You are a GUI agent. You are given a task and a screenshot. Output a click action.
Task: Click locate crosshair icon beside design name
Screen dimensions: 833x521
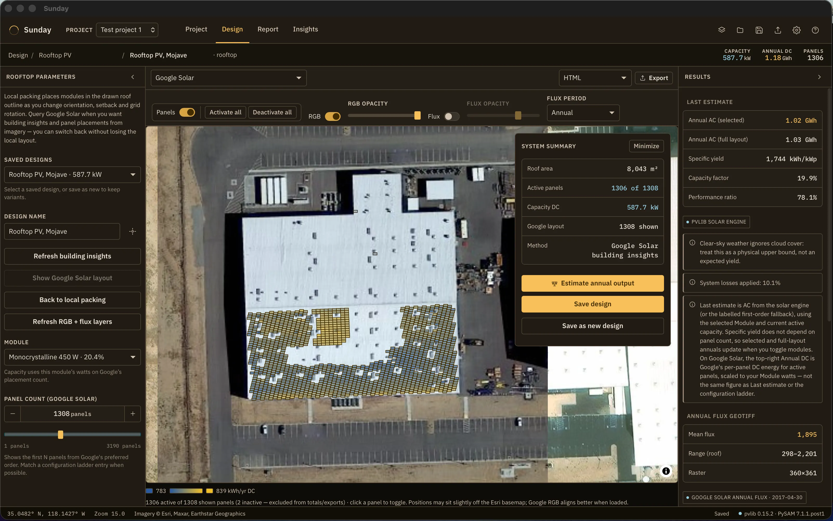pyautogui.click(x=133, y=232)
